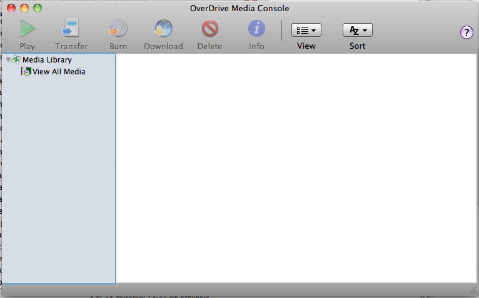Minimize the window with the yellow button

pyautogui.click(x=24, y=8)
